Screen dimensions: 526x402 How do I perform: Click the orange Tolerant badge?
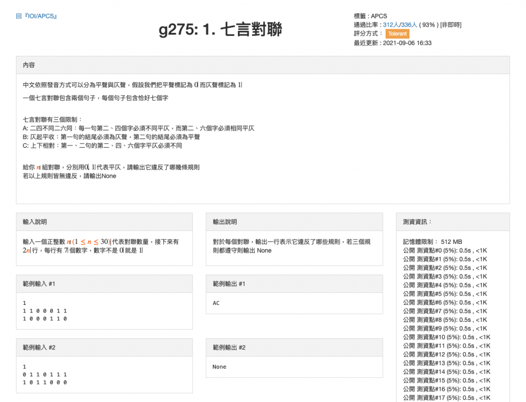pyautogui.click(x=397, y=34)
